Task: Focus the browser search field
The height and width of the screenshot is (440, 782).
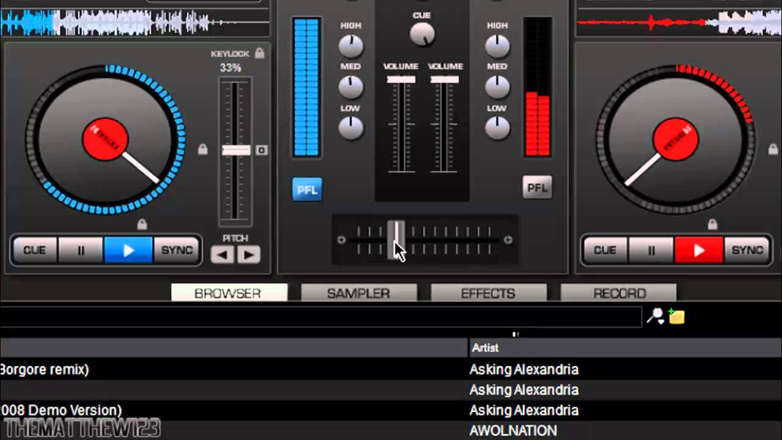Action: point(321,317)
